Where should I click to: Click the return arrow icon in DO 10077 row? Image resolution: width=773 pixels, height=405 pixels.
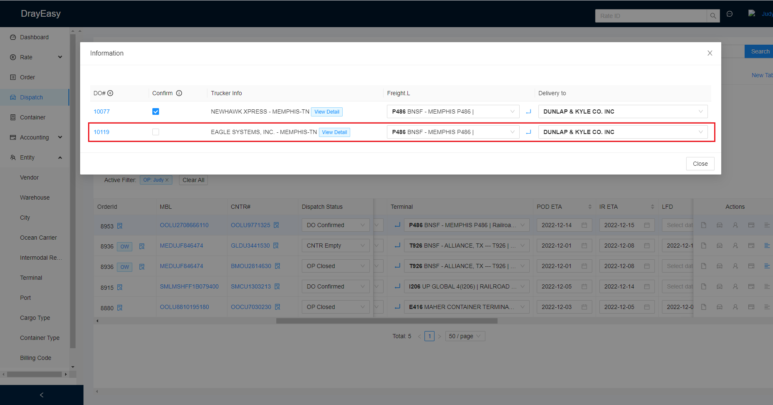(528, 111)
